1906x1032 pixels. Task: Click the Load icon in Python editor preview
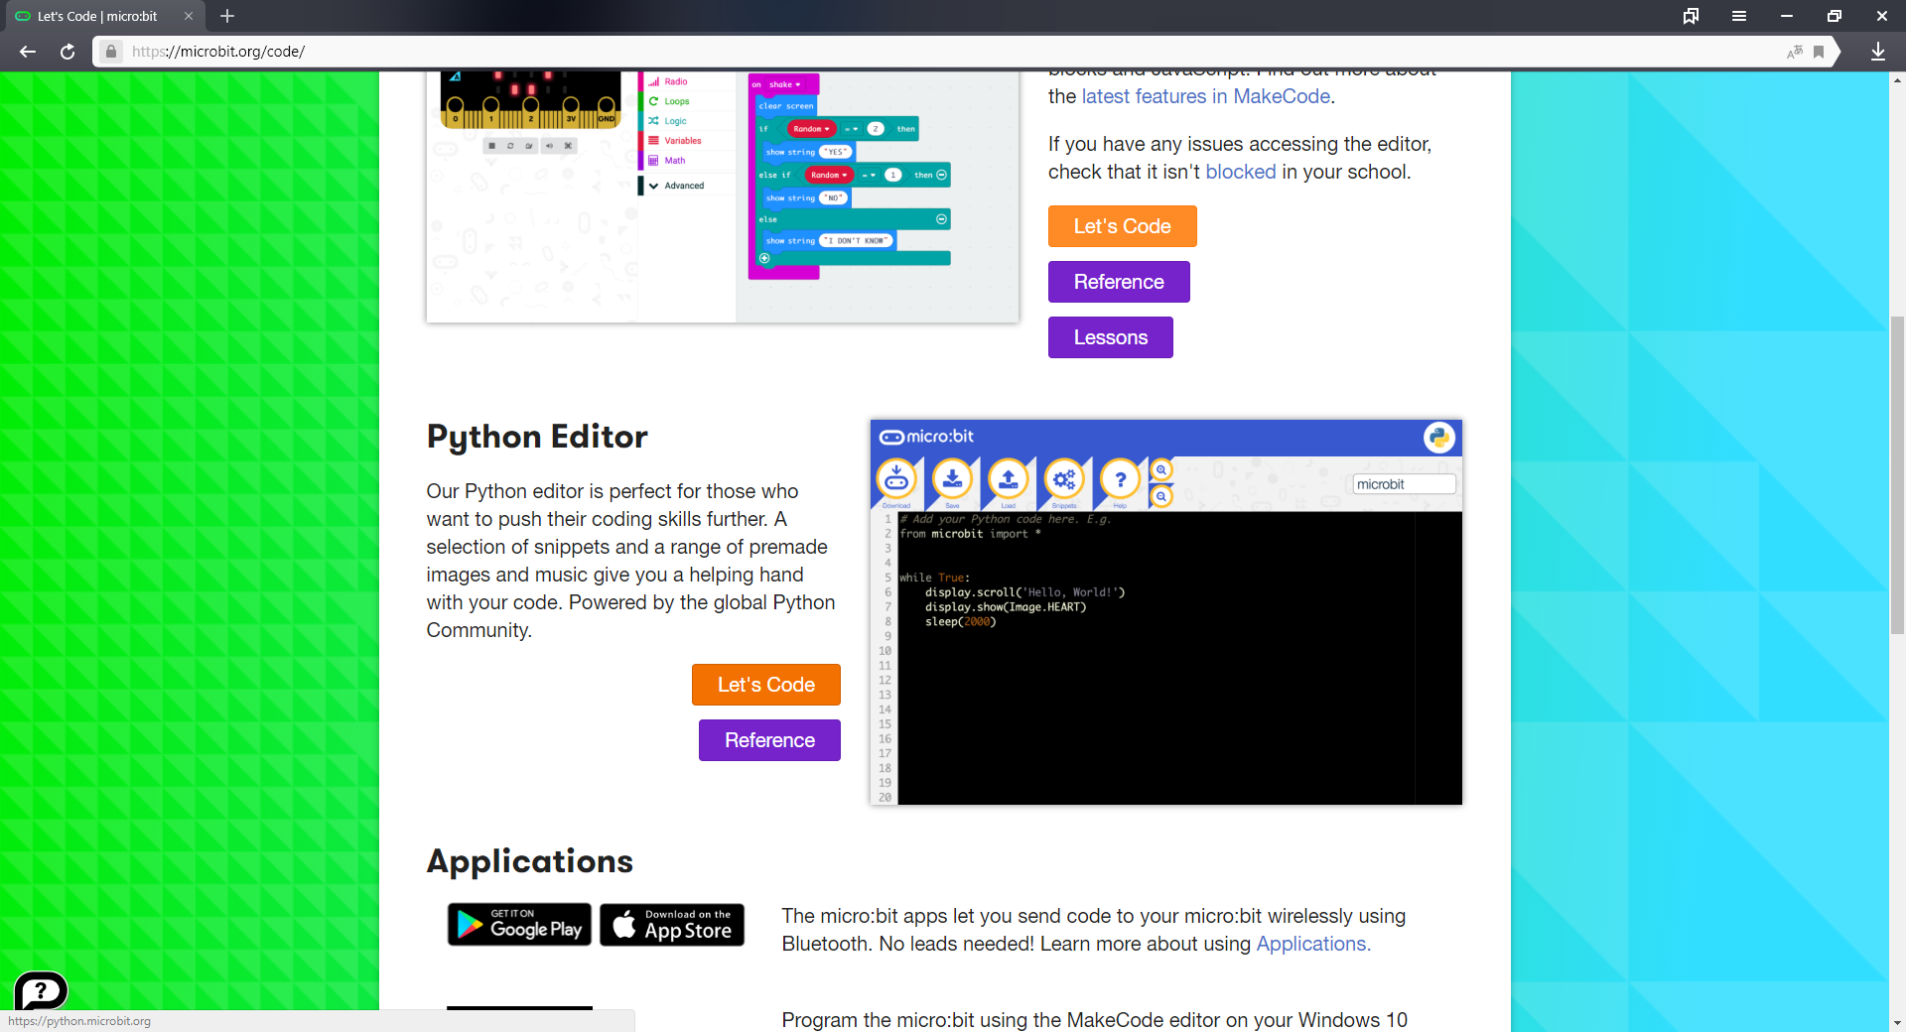[x=1008, y=481]
